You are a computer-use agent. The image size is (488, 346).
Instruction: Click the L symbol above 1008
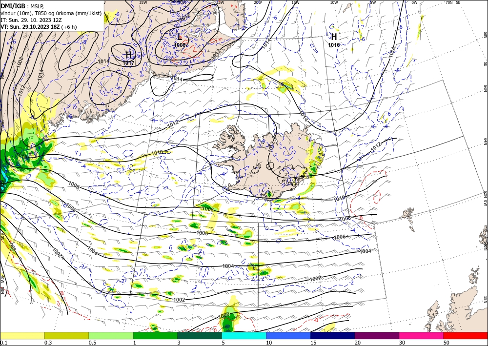point(180,37)
